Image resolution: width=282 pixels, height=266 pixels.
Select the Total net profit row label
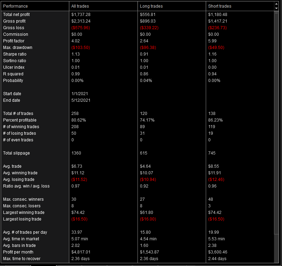pos(16,15)
